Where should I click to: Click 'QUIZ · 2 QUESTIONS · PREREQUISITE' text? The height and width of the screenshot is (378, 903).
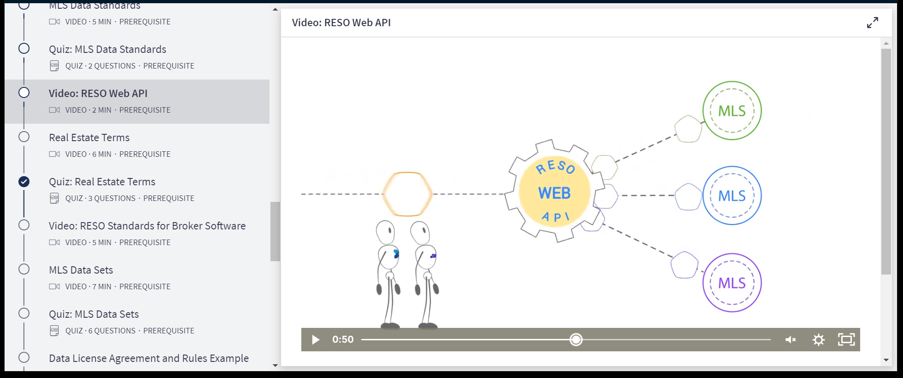(130, 66)
